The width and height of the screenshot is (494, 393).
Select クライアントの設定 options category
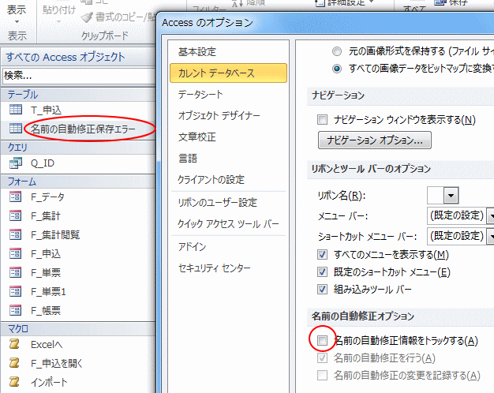pos(228,180)
